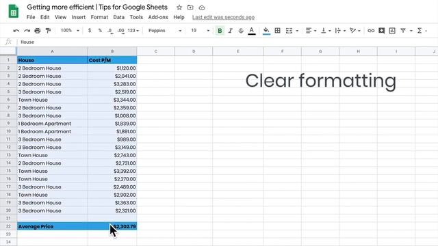The height and width of the screenshot is (246, 438).
Task: Click the document title text
Action: (97, 8)
